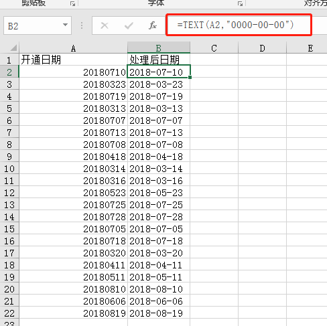
Task: Open the insert function fx icon
Action: click(x=153, y=25)
